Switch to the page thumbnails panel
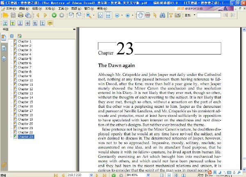The width and height of the screenshot is (246, 177). click(x=4, y=48)
